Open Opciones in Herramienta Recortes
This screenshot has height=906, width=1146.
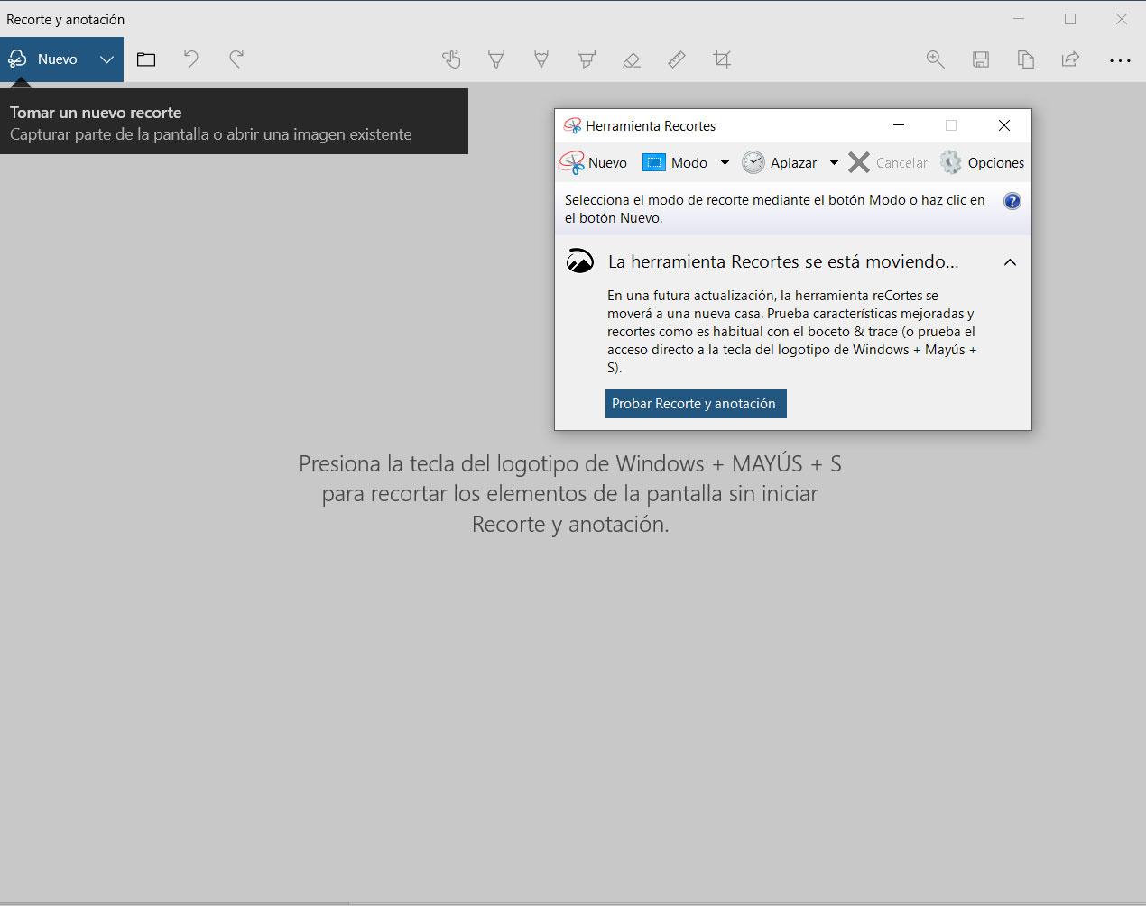[x=982, y=163]
